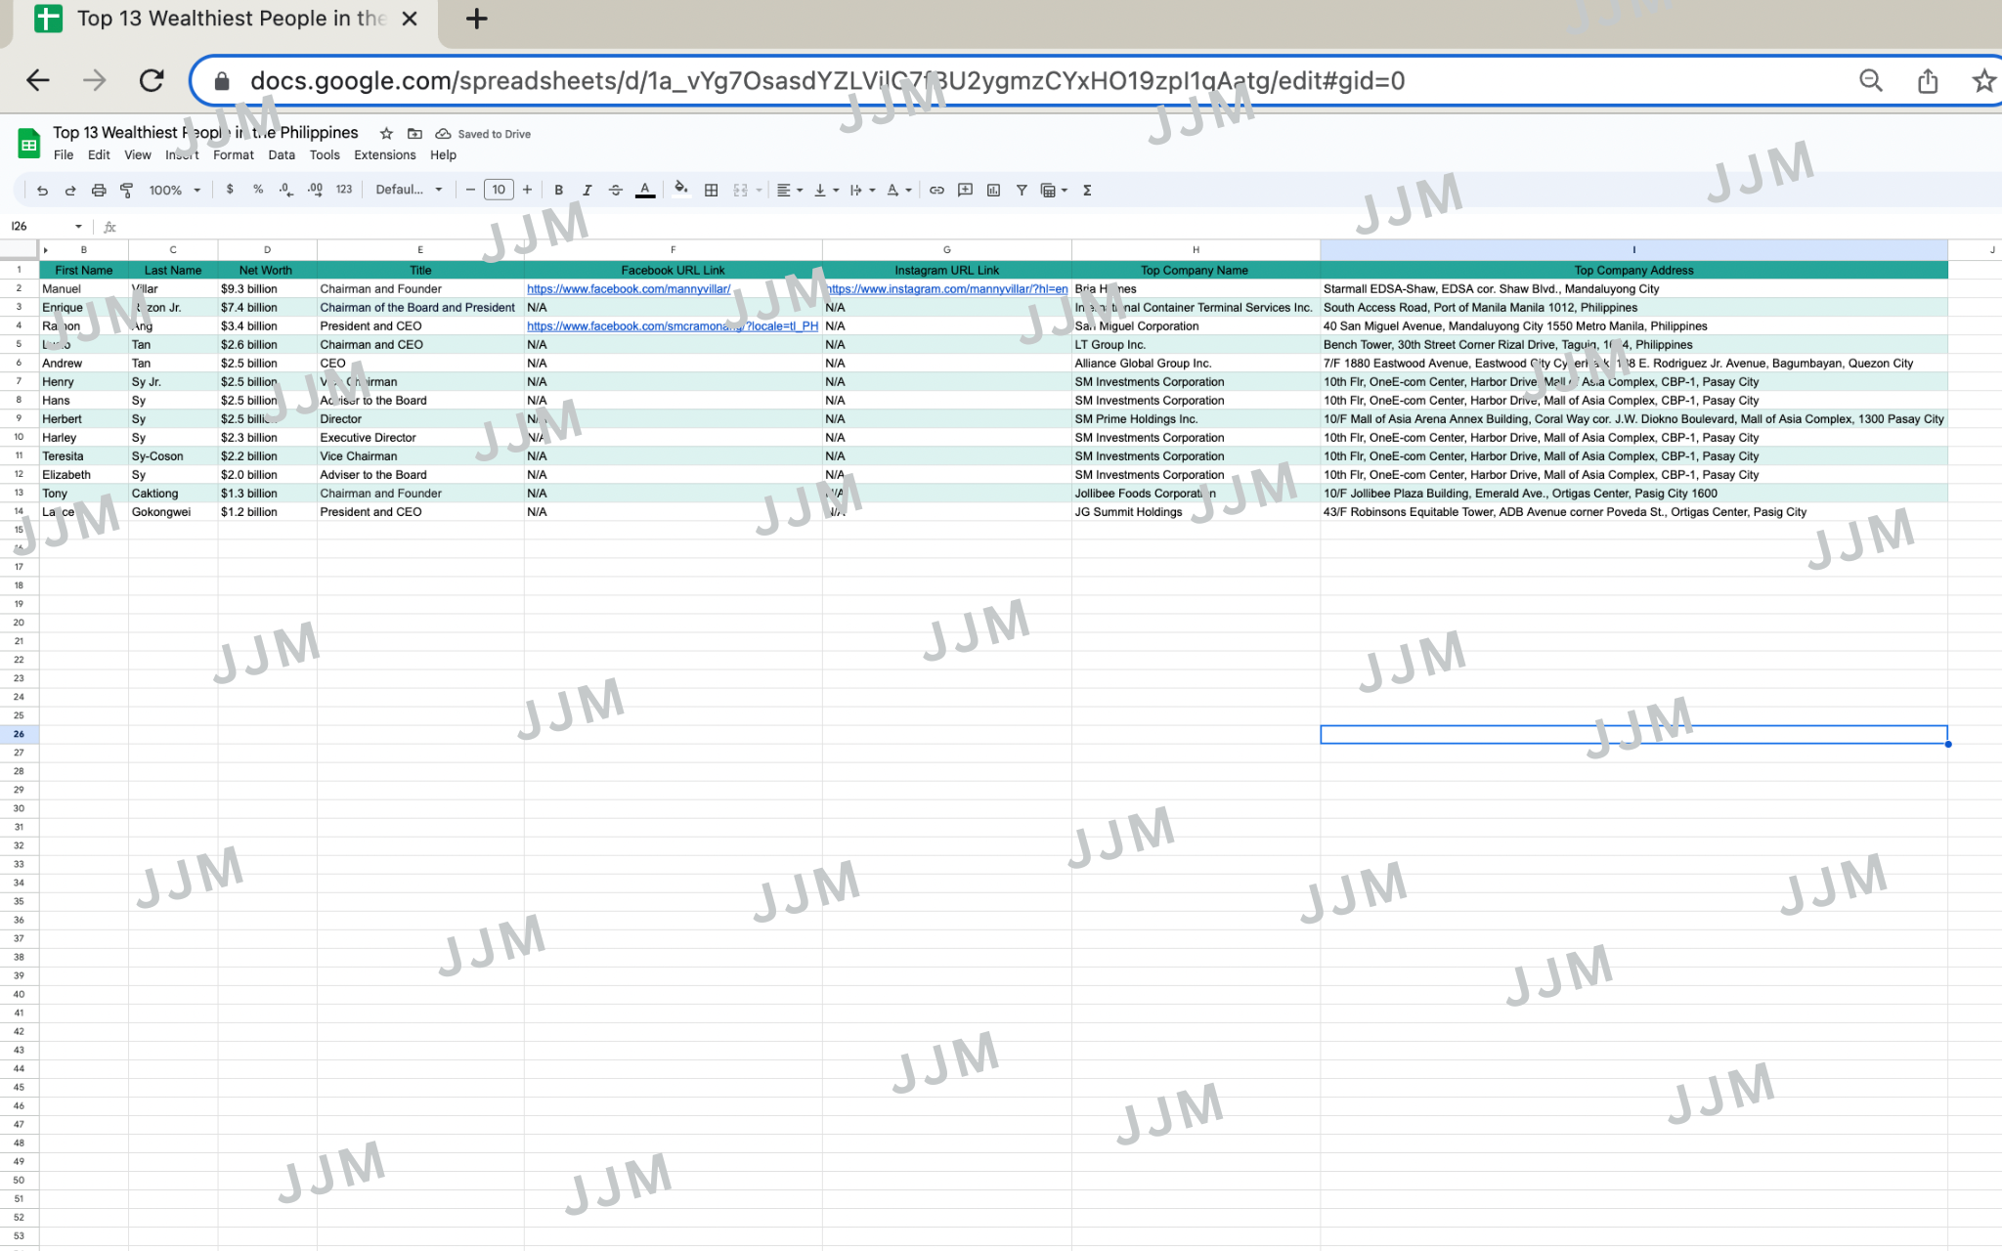Click the undo icon in the toolbar
Screen dimensions: 2002x1251
42,191
